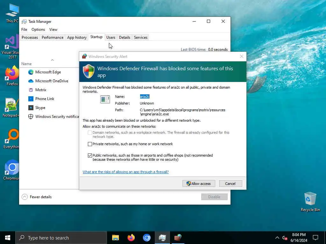Click the aria2c.exe path text
The width and height of the screenshot is (326, 244).
point(182,112)
